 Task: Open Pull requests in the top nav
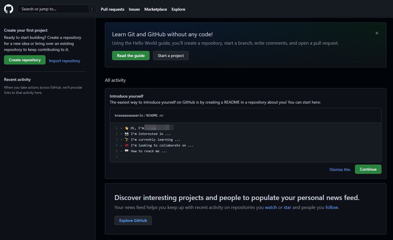pos(112,9)
